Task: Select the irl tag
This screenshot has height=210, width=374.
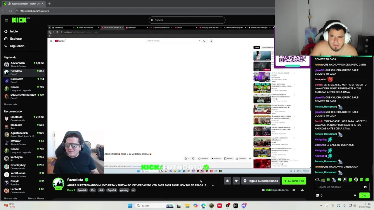Action: pyautogui.click(x=133, y=190)
